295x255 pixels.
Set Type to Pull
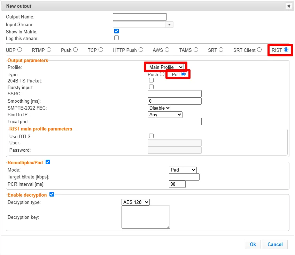coord(184,74)
